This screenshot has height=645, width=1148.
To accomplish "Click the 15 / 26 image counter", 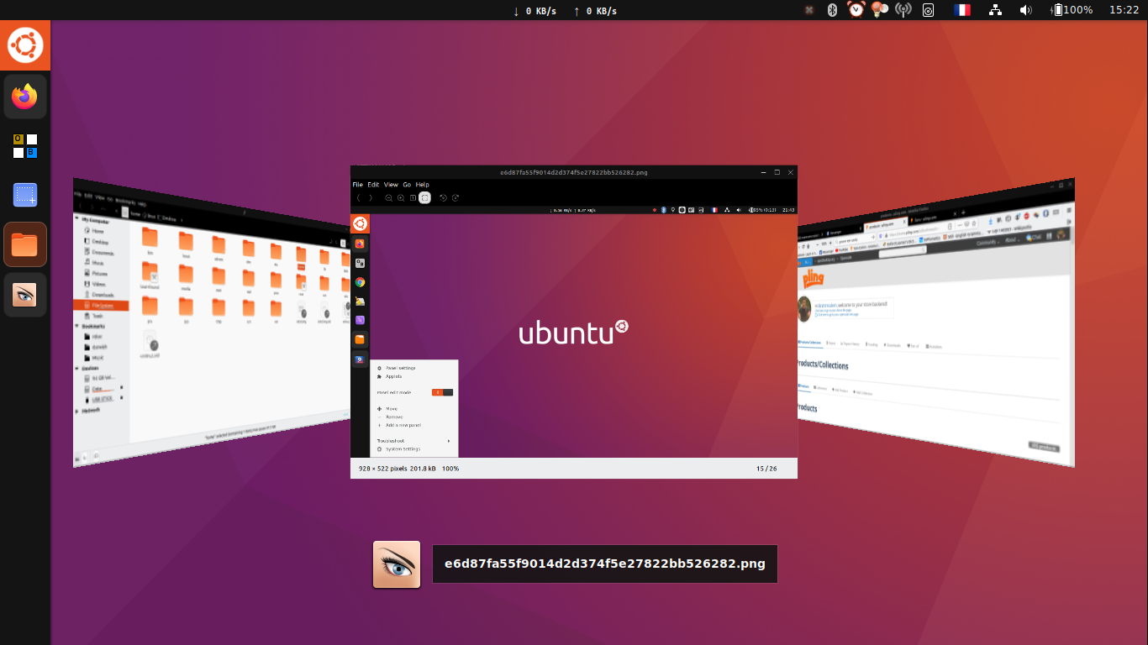I will click(766, 468).
